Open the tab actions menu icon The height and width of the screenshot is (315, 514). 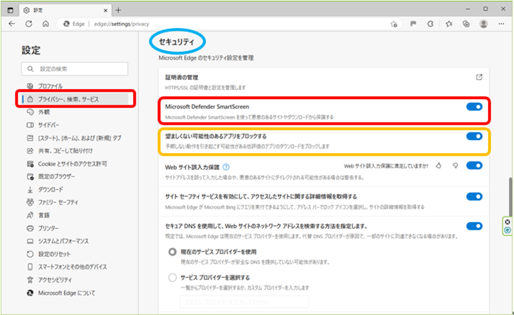[x=10, y=10]
